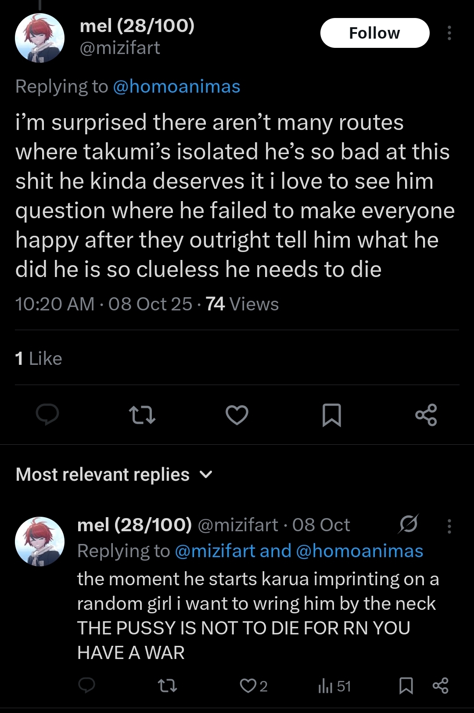The width and height of the screenshot is (474, 713).
Task: Share the reply tweet
Action: pyautogui.click(x=441, y=685)
